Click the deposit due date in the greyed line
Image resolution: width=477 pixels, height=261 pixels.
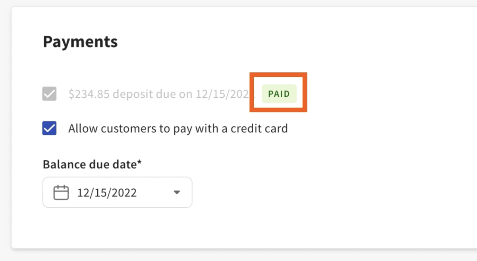(223, 94)
